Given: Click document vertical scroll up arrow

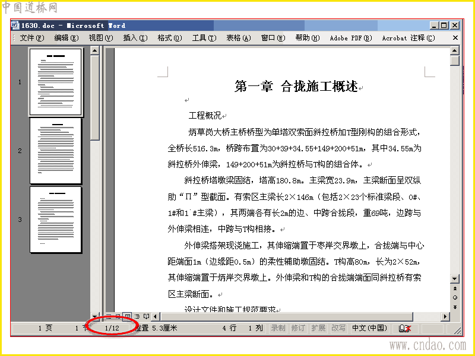Looking at the screenshot, I should coord(455,50).
